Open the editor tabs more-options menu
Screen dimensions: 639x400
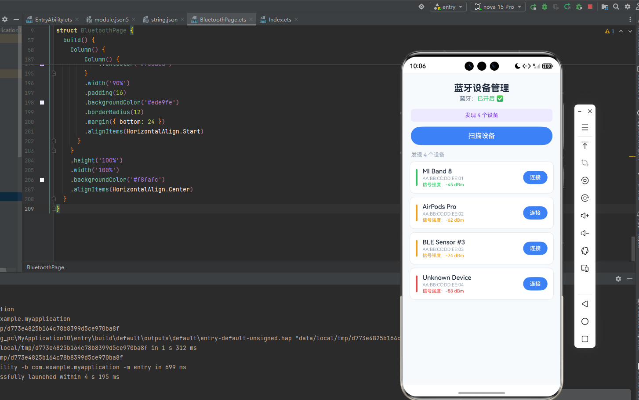pos(630,19)
